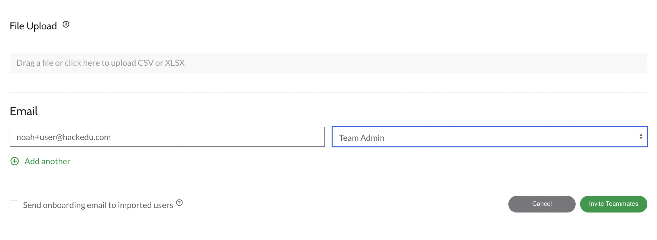Open the help tooltip for onboarding email
The image size is (657, 240).
click(179, 202)
